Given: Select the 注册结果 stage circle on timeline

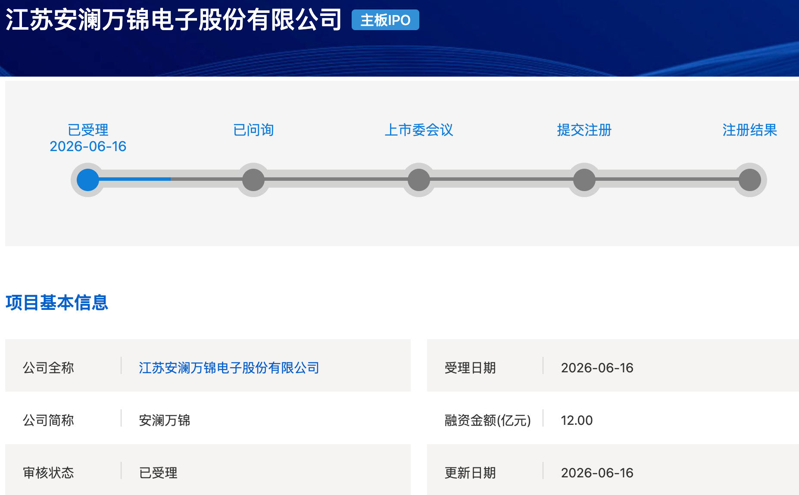Looking at the screenshot, I should (750, 180).
